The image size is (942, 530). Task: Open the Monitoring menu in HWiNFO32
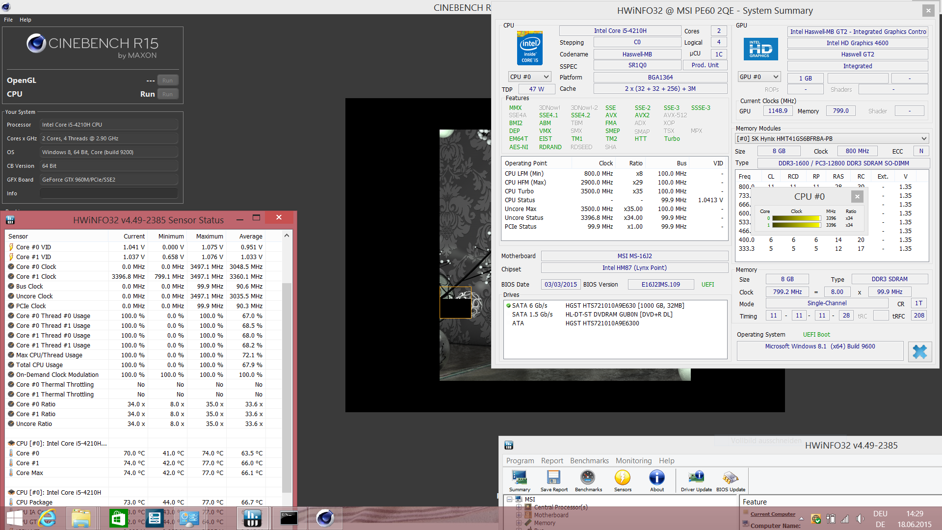point(633,461)
